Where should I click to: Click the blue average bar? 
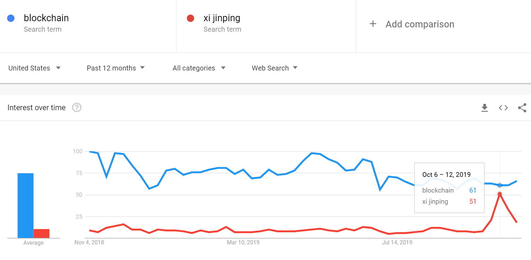(x=26, y=205)
